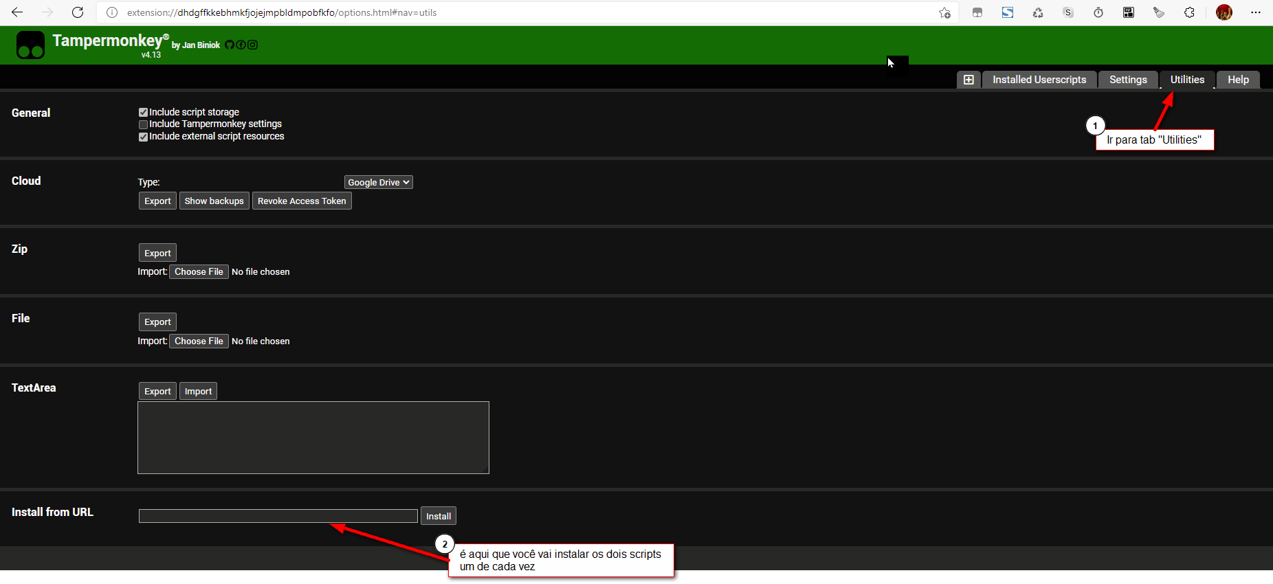This screenshot has width=1273, height=584.
Task: Switch to the Settings tab
Action: (1128, 80)
